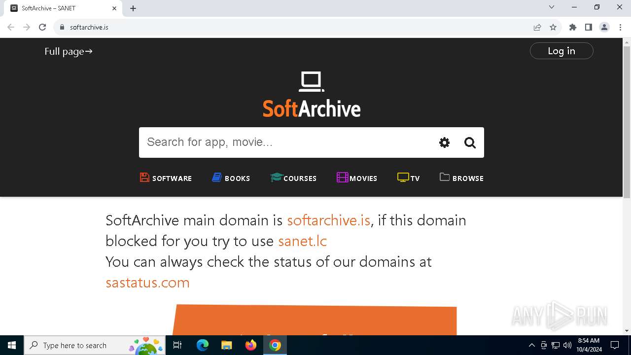Image resolution: width=631 pixels, height=355 pixels.
Task: Select the SoftArchive – SANET tab
Action: click(x=63, y=8)
